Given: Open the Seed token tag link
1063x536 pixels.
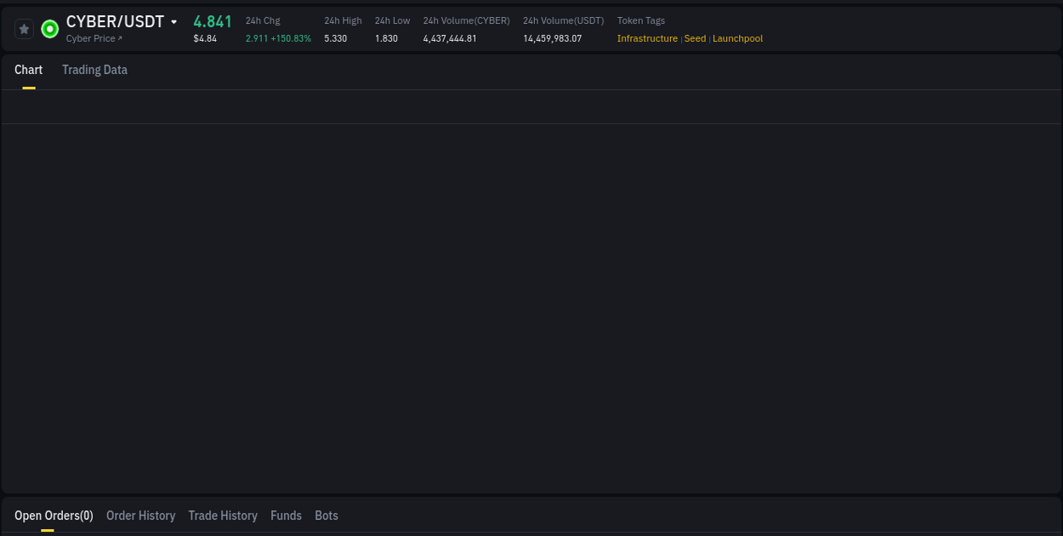Looking at the screenshot, I should click(x=695, y=38).
